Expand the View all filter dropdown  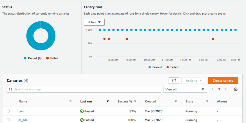(x=185, y=89)
